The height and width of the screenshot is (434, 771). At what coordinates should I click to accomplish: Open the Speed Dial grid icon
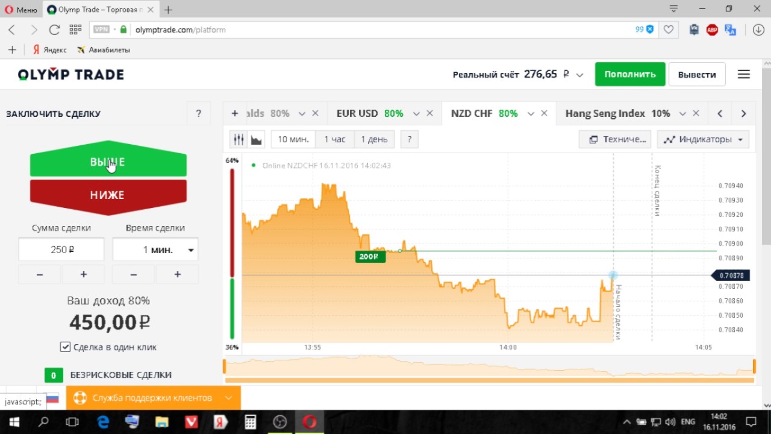tap(75, 30)
